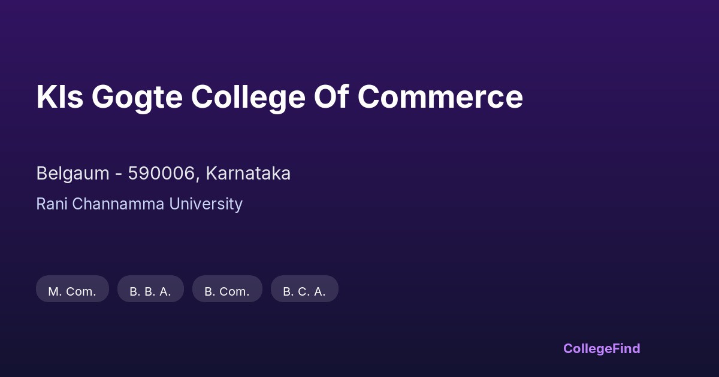Click "Karnataka" in the address line
Image resolution: width=719 pixels, height=377 pixels.
[248, 174]
